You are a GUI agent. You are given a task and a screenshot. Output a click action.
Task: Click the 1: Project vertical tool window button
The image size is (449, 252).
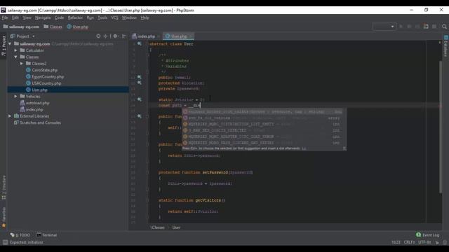click(x=4, y=45)
